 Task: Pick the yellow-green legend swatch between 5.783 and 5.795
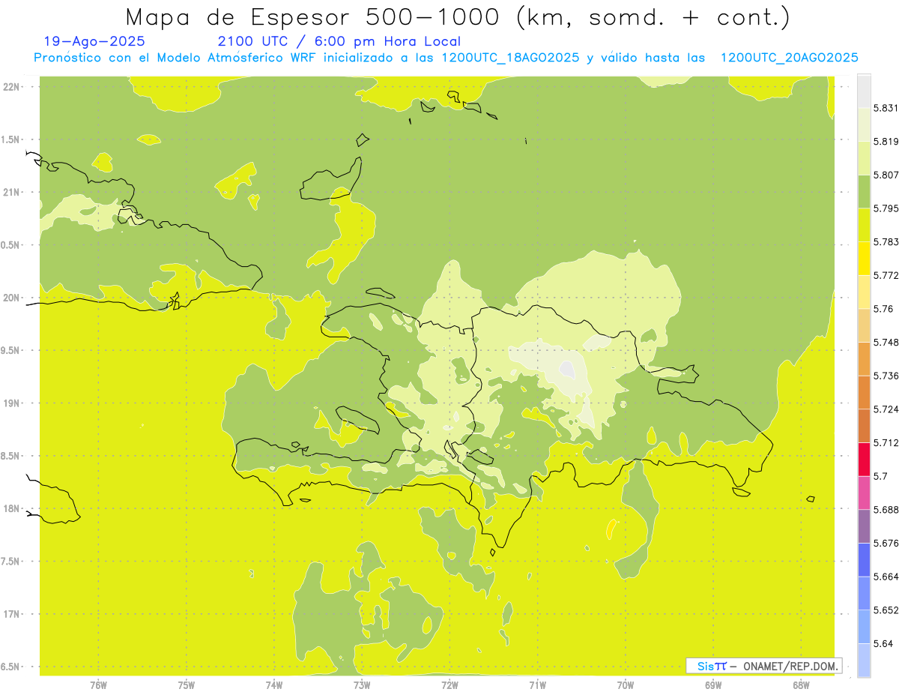click(x=864, y=225)
